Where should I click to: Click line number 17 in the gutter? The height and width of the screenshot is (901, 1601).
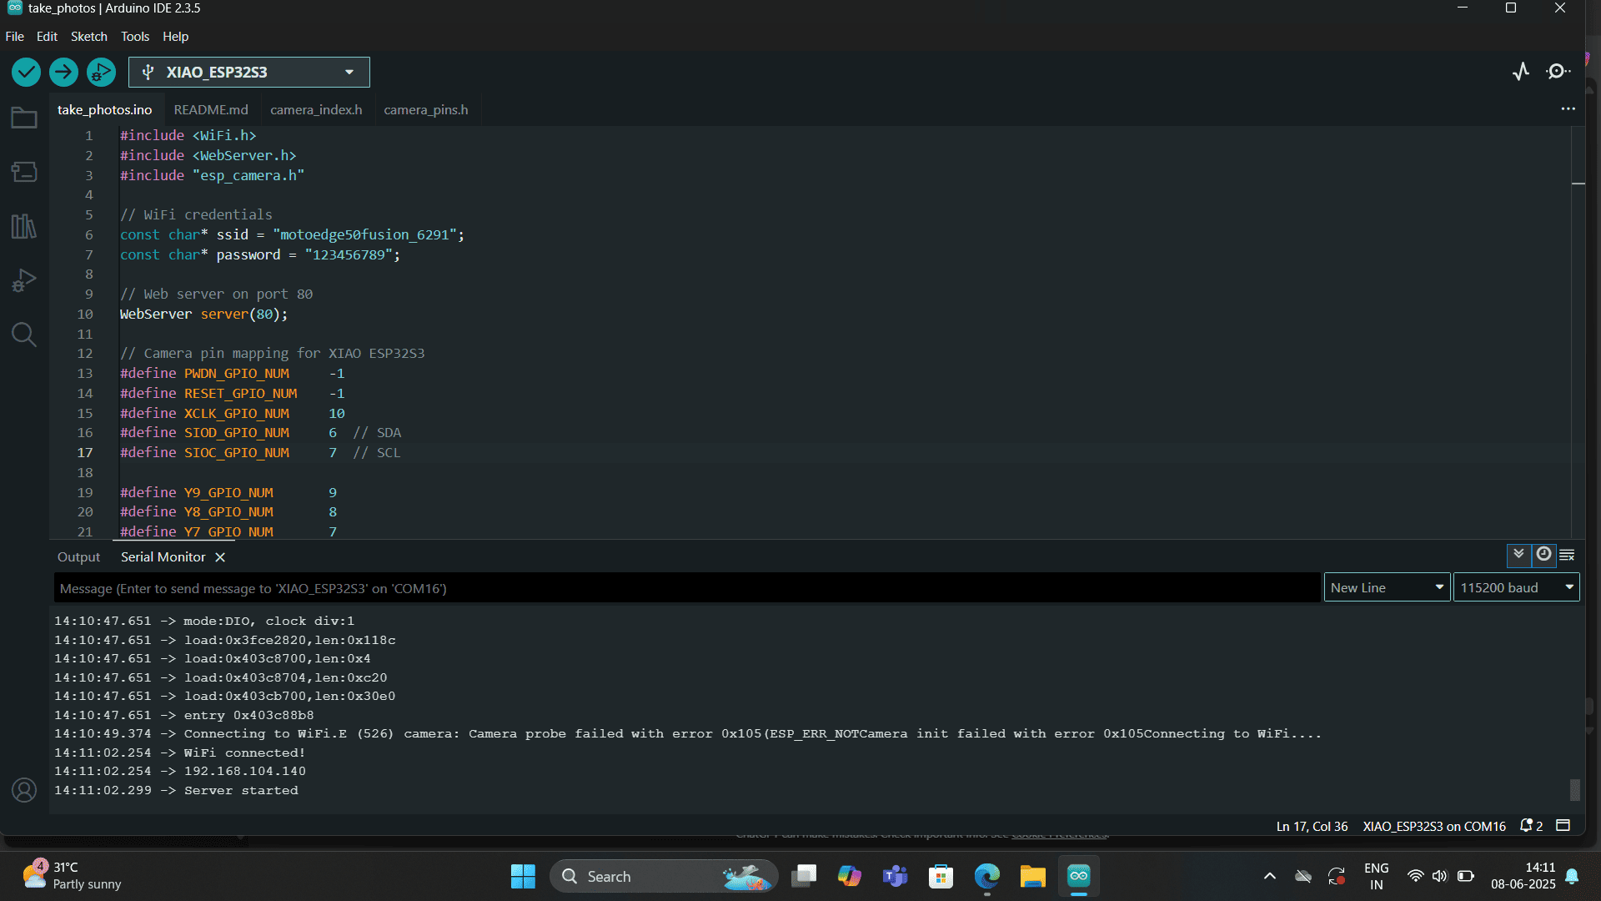point(85,453)
